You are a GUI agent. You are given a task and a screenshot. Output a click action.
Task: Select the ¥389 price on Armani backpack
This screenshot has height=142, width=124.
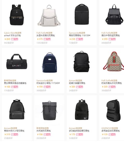(72, 87)
